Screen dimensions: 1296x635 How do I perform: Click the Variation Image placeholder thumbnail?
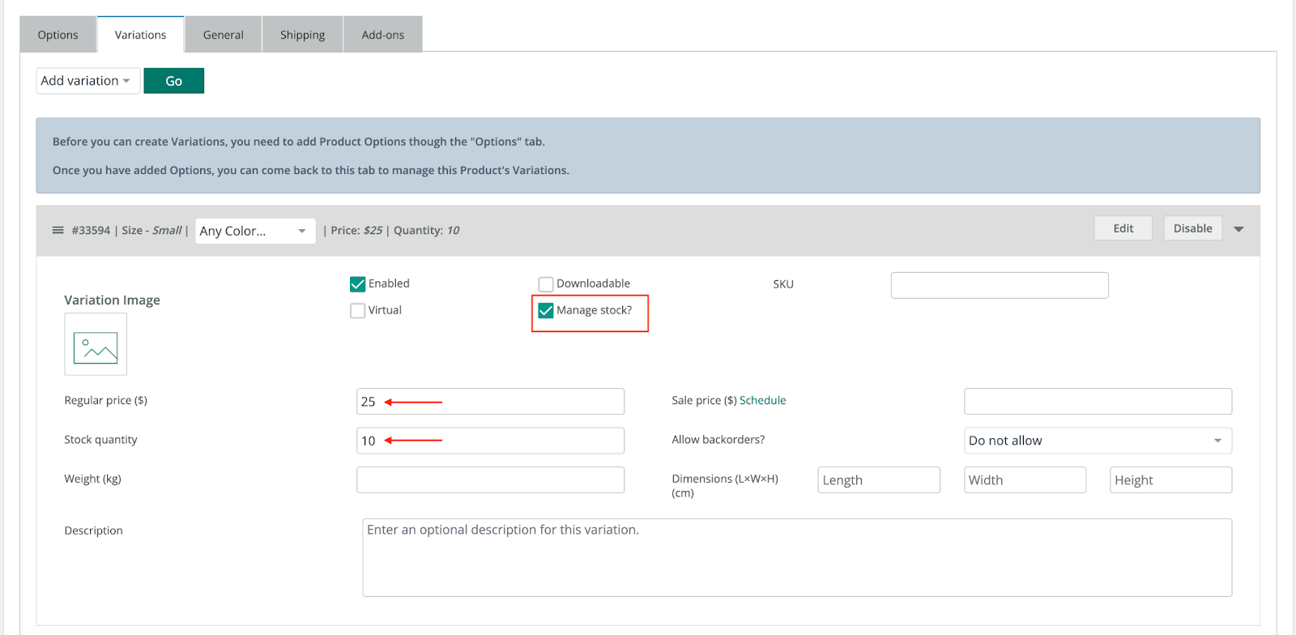pos(96,344)
